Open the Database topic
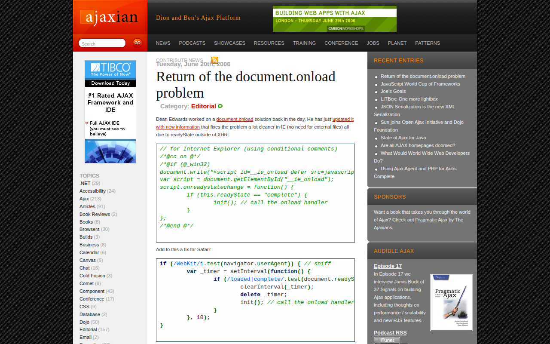This screenshot has width=550, height=344. coord(90,314)
